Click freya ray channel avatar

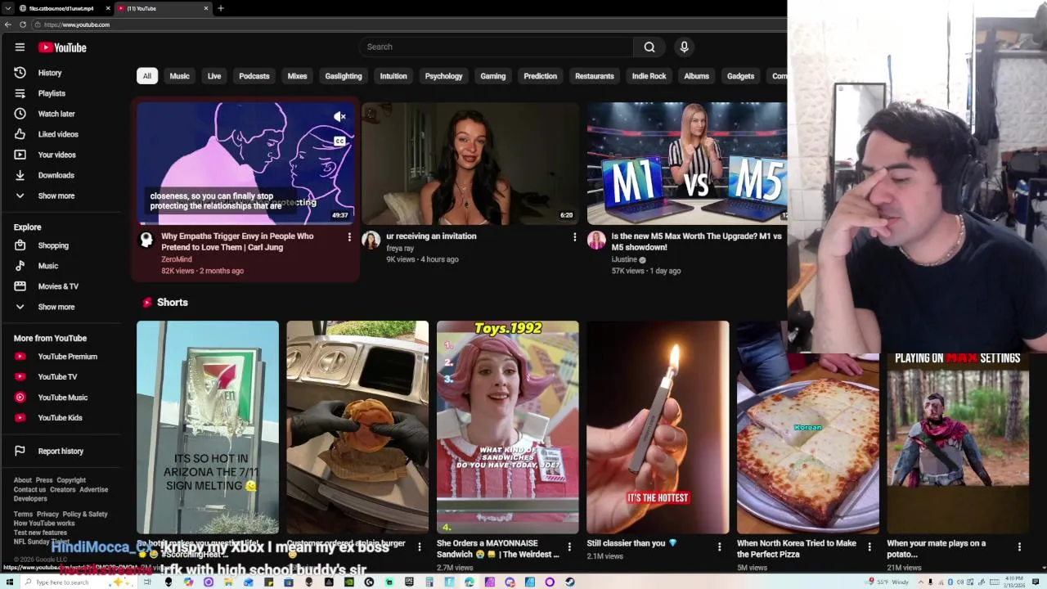click(371, 240)
